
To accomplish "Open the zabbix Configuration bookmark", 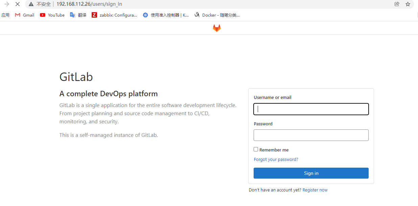I will click(114, 15).
